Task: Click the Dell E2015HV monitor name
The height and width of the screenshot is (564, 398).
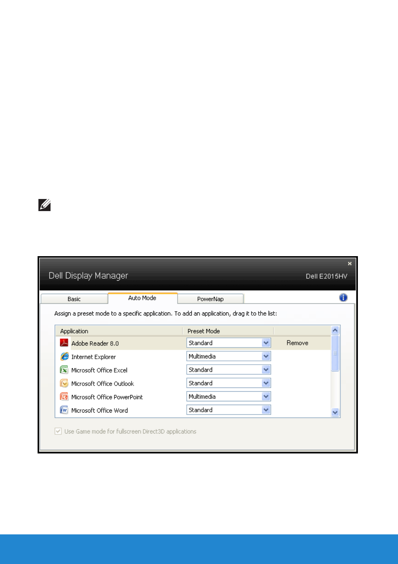Action: (327, 276)
